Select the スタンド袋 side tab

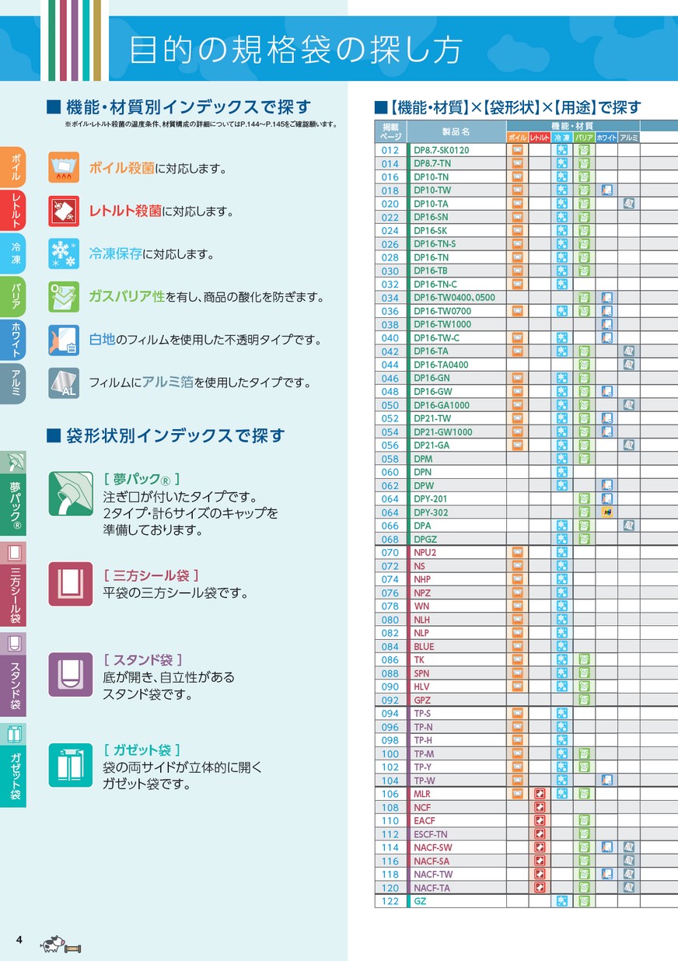click(13, 674)
